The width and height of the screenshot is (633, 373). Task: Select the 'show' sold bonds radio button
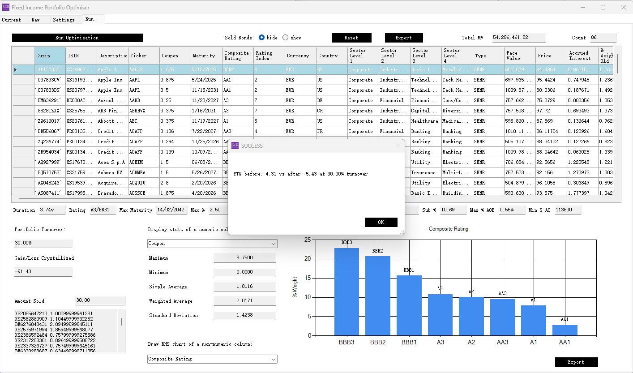coord(286,38)
